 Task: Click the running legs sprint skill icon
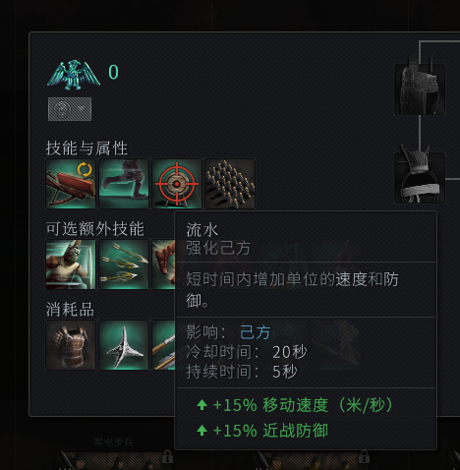pos(124,184)
